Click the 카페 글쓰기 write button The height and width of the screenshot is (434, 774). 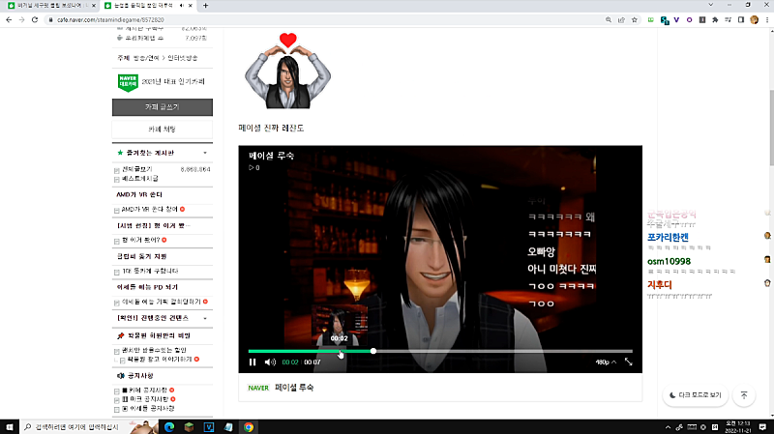pos(163,107)
